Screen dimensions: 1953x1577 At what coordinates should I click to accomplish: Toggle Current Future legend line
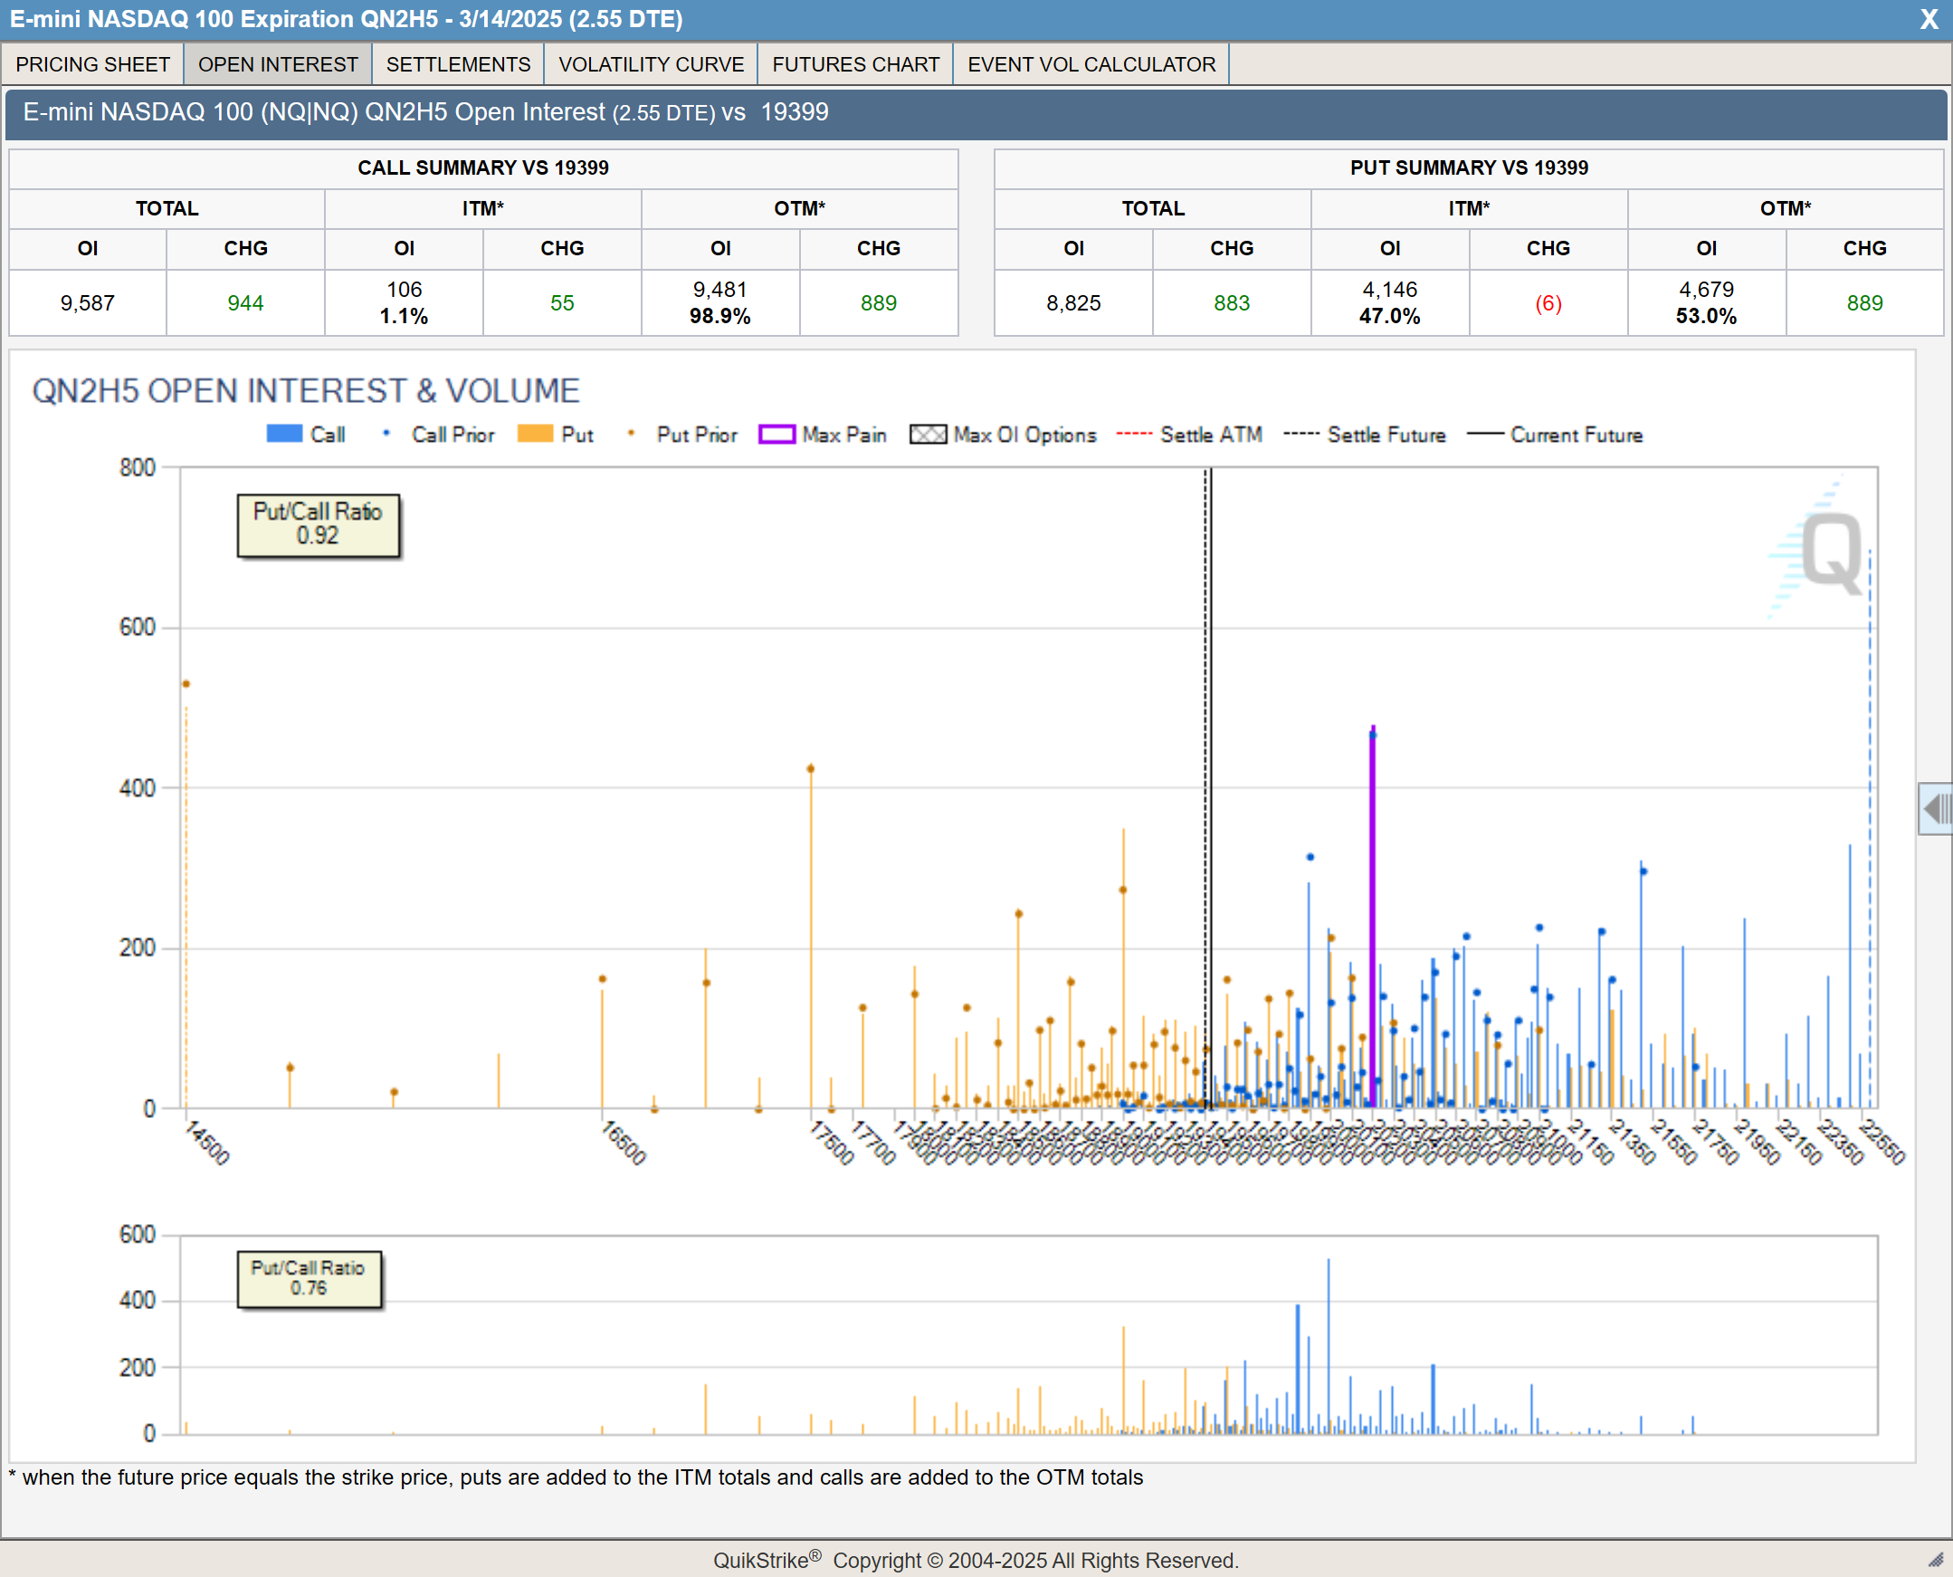tap(1484, 435)
